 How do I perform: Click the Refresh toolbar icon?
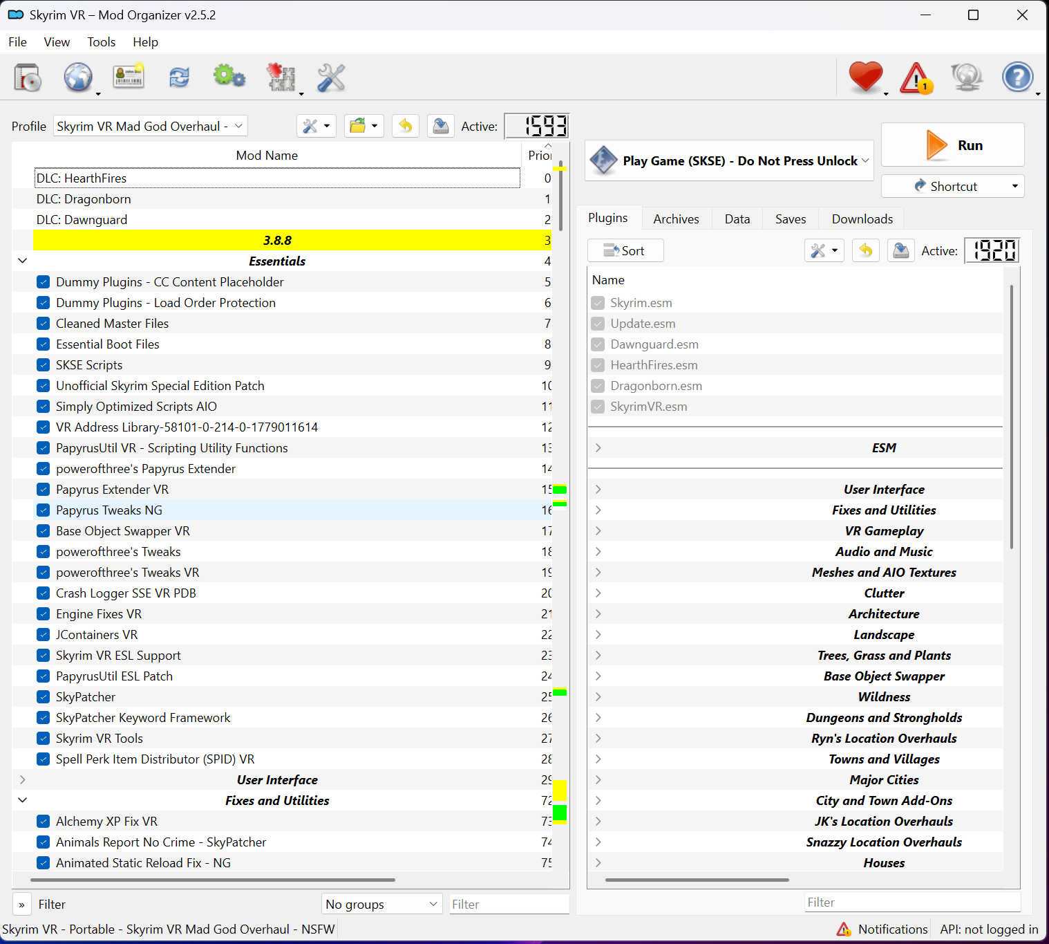(x=179, y=77)
